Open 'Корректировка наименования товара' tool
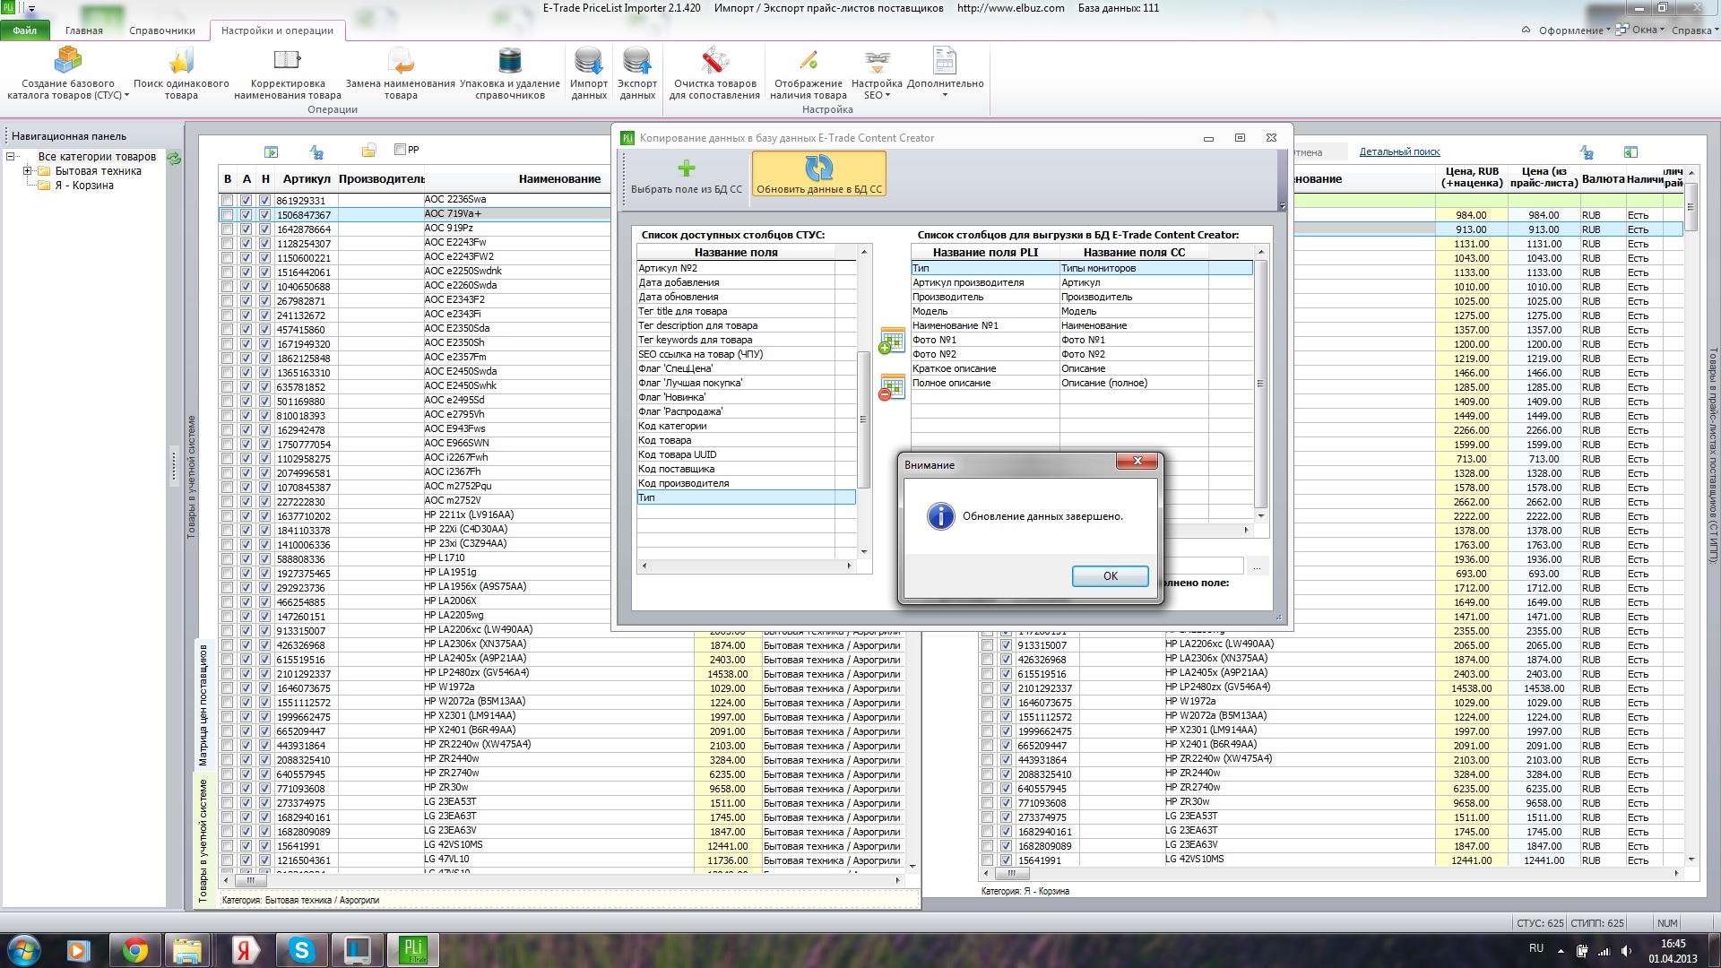Screen dimensions: 1721x968 pos(287,73)
